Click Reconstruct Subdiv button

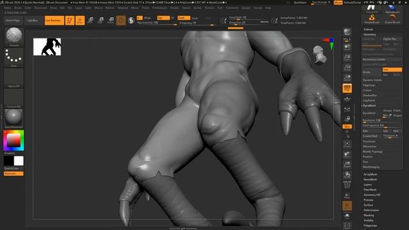click(x=382, y=59)
